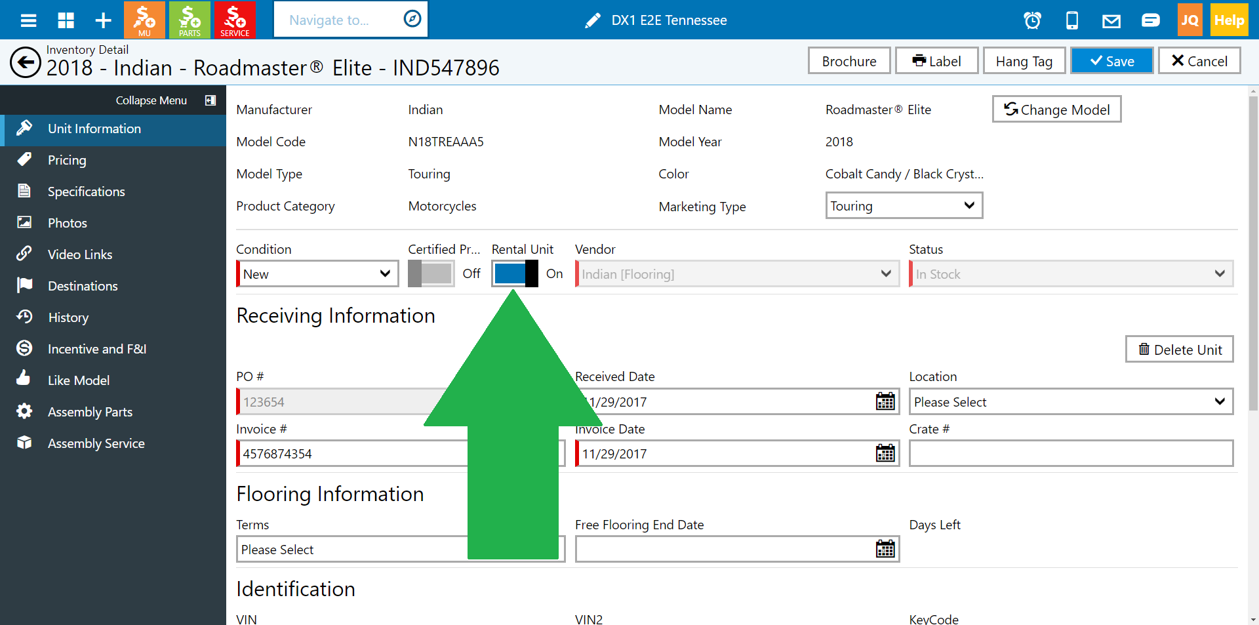Open Destinations section

coord(113,286)
